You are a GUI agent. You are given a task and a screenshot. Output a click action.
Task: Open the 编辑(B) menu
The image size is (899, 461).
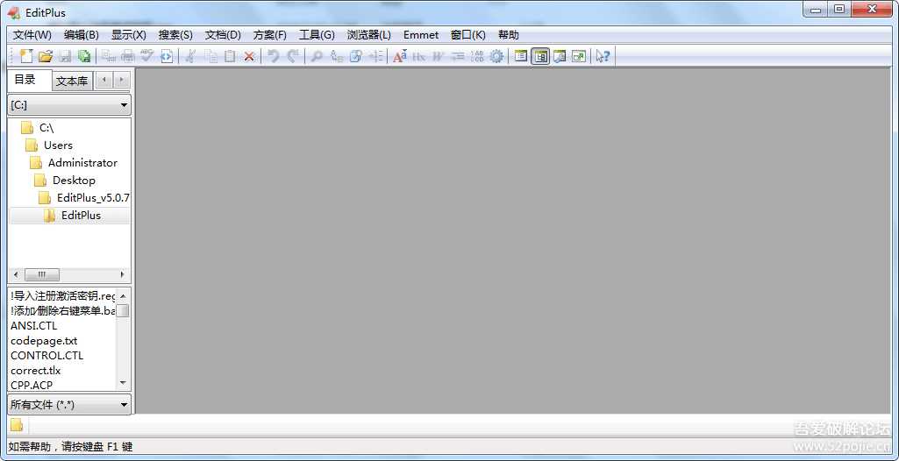pos(82,35)
